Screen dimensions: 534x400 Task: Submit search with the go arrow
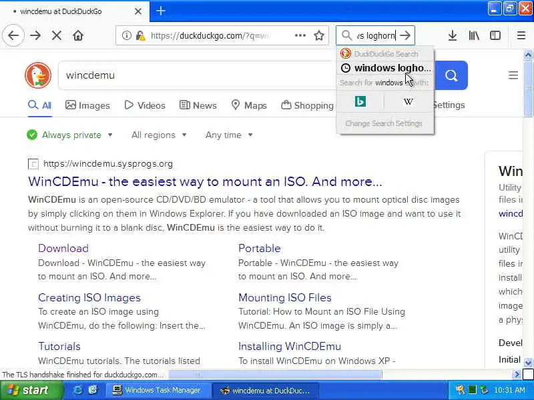click(405, 35)
